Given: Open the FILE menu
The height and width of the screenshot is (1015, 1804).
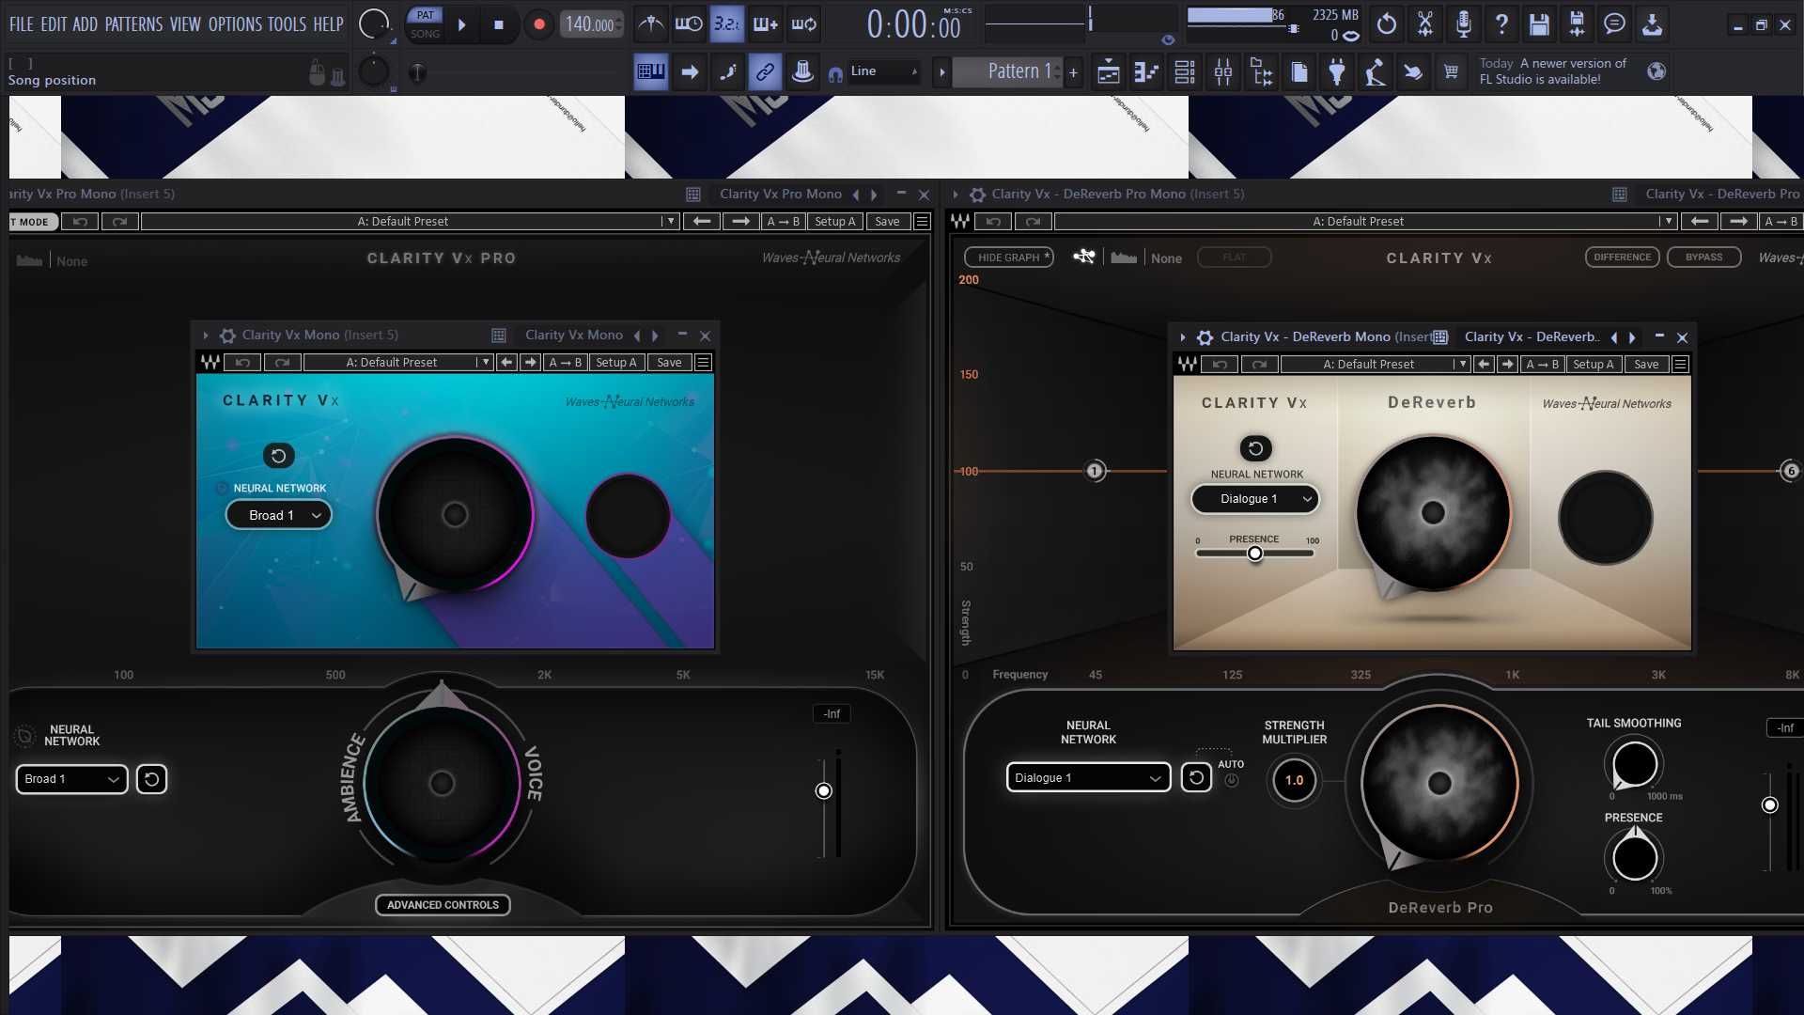Looking at the screenshot, I should 21,24.
